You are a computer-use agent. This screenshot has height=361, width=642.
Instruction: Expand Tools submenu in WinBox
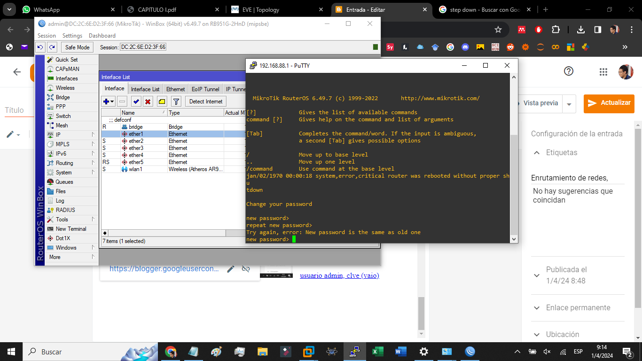click(71, 220)
